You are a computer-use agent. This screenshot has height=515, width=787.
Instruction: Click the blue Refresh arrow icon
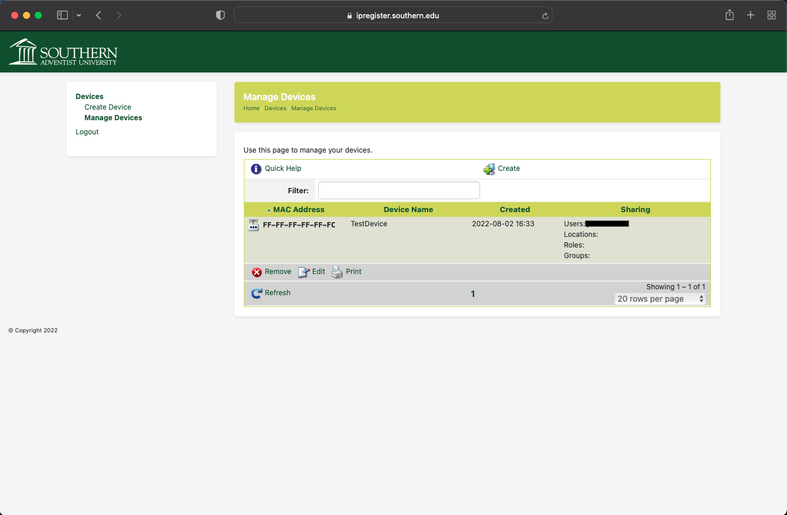pyautogui.click(x=256, y=293)
